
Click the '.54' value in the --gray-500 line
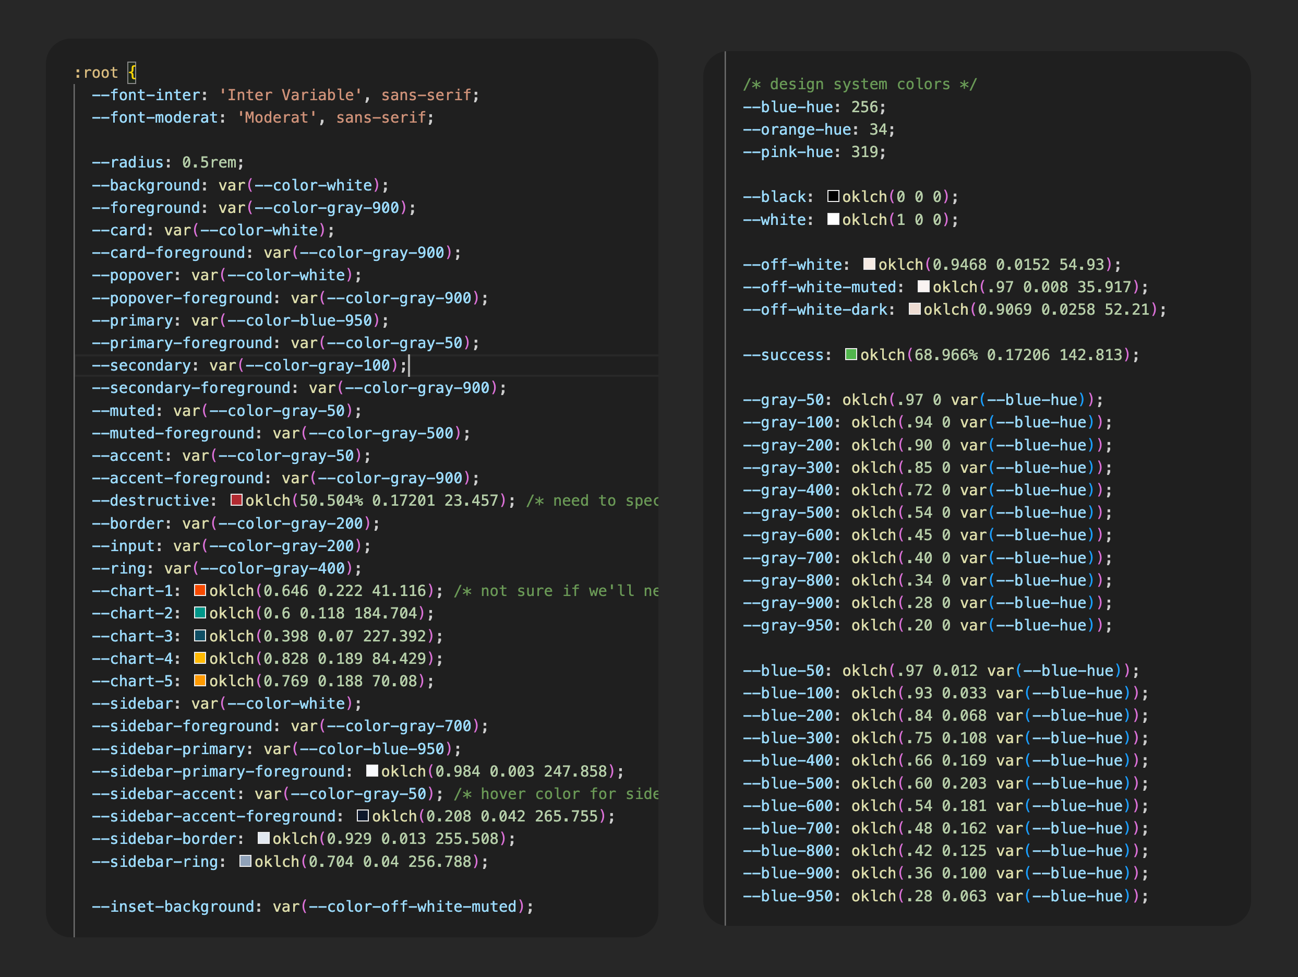(x=919, y=513)
